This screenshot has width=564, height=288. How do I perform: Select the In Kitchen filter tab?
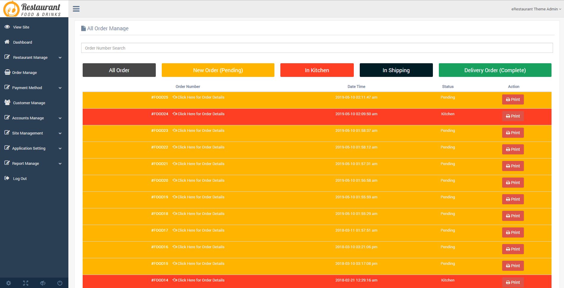pyautogui.click(x=317, y=70)
